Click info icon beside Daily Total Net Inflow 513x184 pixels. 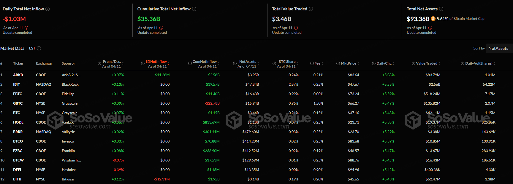click(47, 9)
